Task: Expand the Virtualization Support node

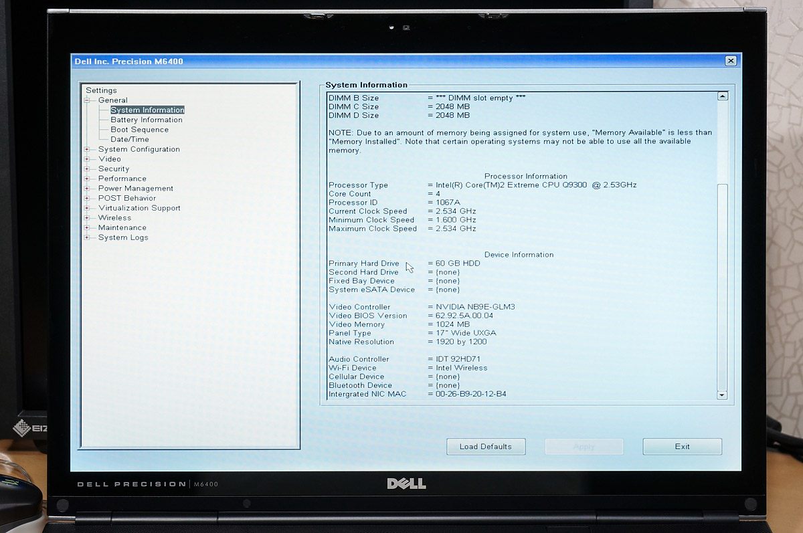Action: click(86, 208)
